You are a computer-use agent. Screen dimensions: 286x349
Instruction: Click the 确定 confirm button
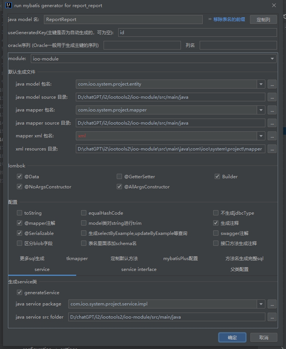232,337
